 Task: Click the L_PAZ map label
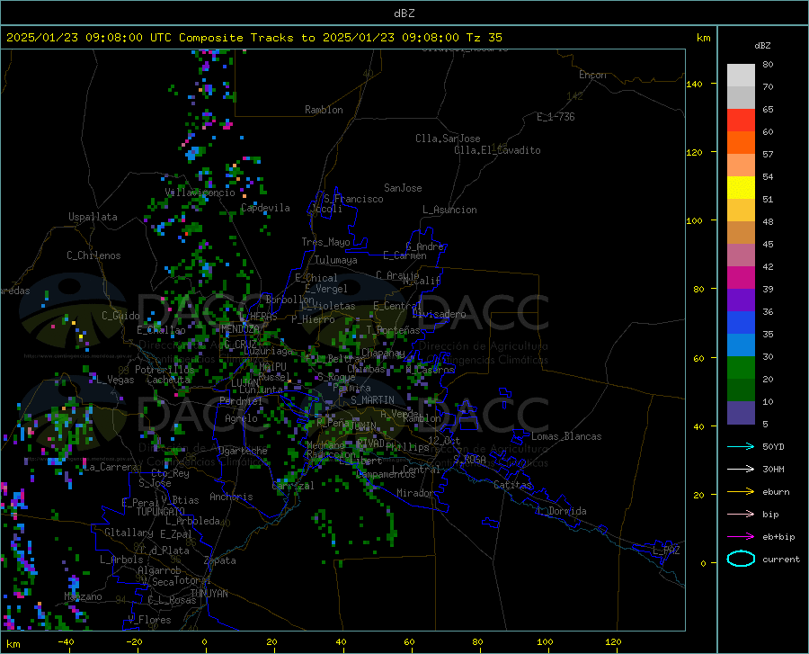tap(666, 551)
